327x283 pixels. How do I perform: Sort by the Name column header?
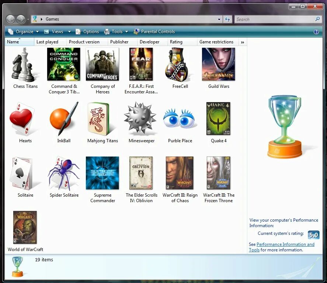(20, 42)
